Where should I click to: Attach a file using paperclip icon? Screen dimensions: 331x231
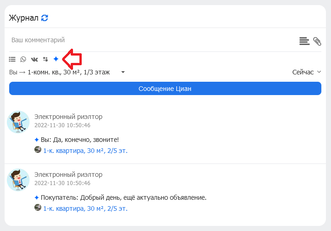point(317,41)
